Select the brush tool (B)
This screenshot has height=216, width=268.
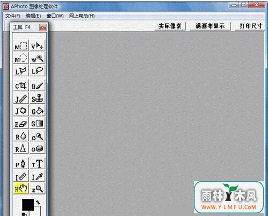[37, 85]
